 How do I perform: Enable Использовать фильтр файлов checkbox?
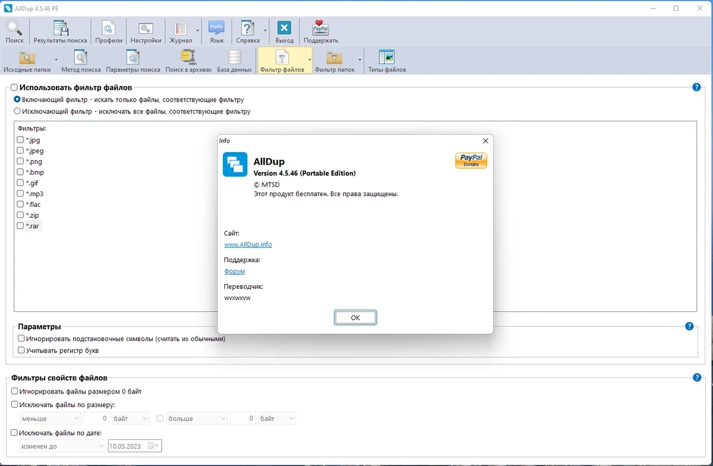click(14, 87)
